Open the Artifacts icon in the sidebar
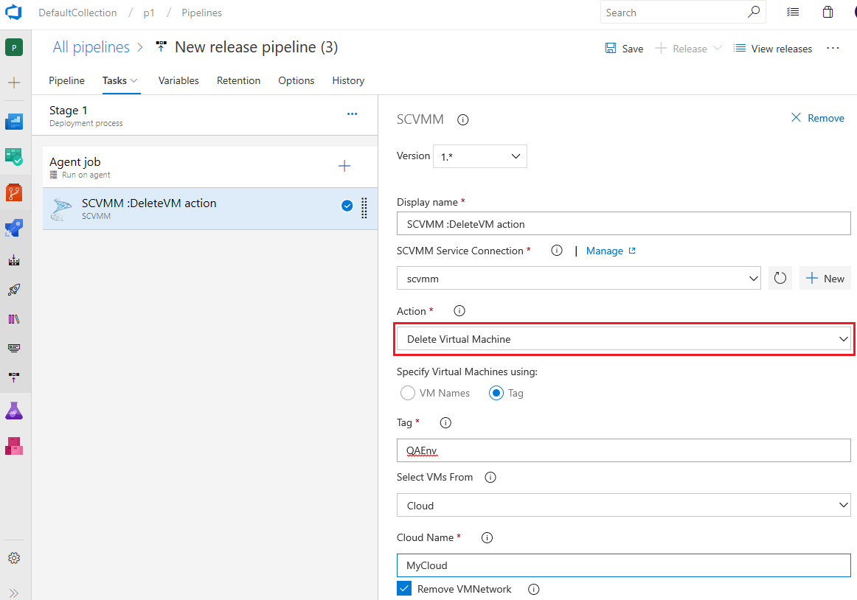Screen dimensions: 857x600 point(14,446)
